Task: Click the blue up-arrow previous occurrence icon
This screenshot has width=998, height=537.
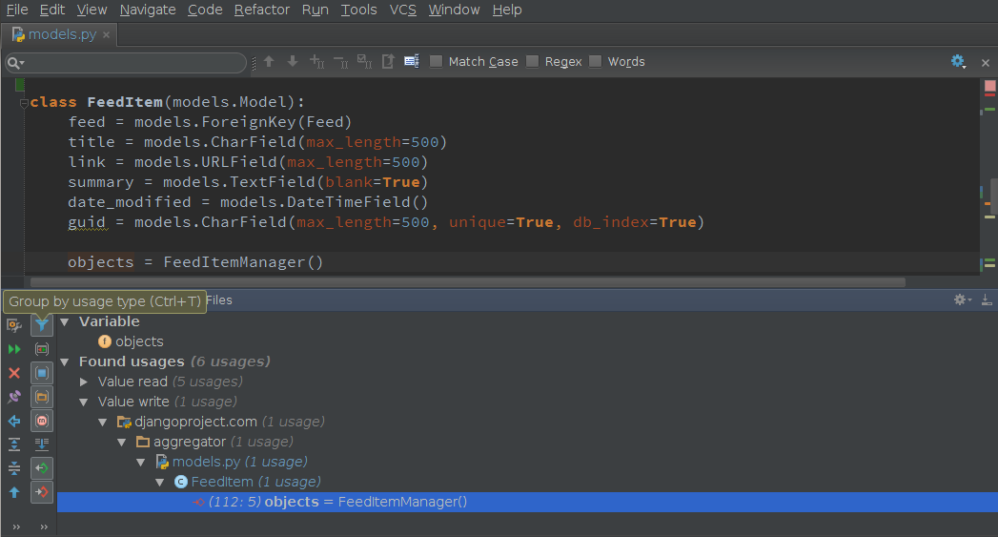Action: (14, 492)
